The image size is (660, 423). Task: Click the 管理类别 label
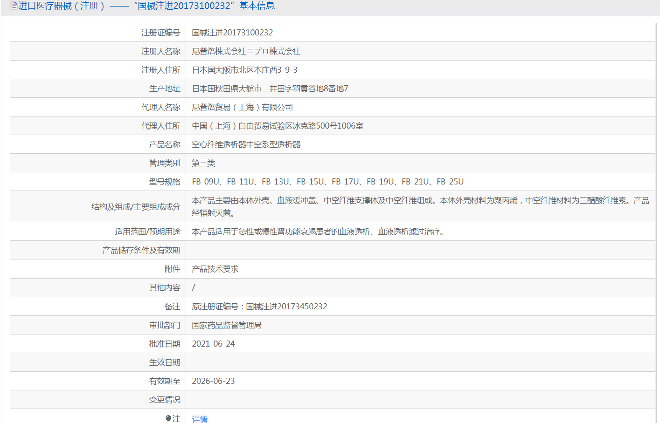(165, 163)
